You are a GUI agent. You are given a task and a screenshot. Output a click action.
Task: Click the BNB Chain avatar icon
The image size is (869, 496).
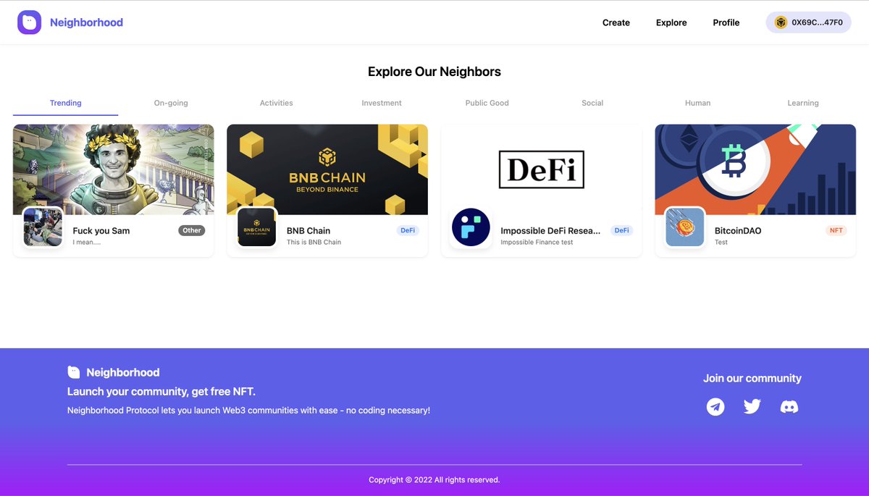click(257, 227)
